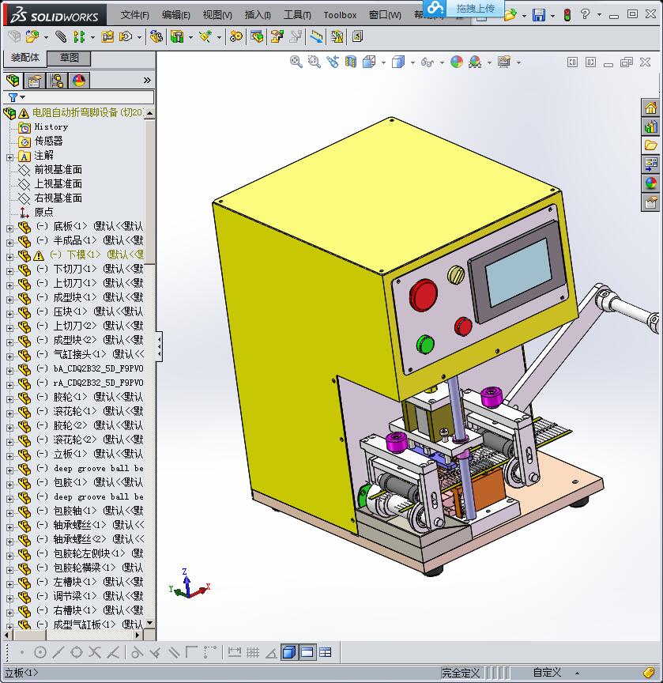Click the Zoom to Fit magnifier icon

(296, 62)
